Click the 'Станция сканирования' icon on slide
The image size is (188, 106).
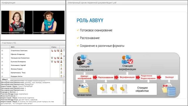click(84, 60)
